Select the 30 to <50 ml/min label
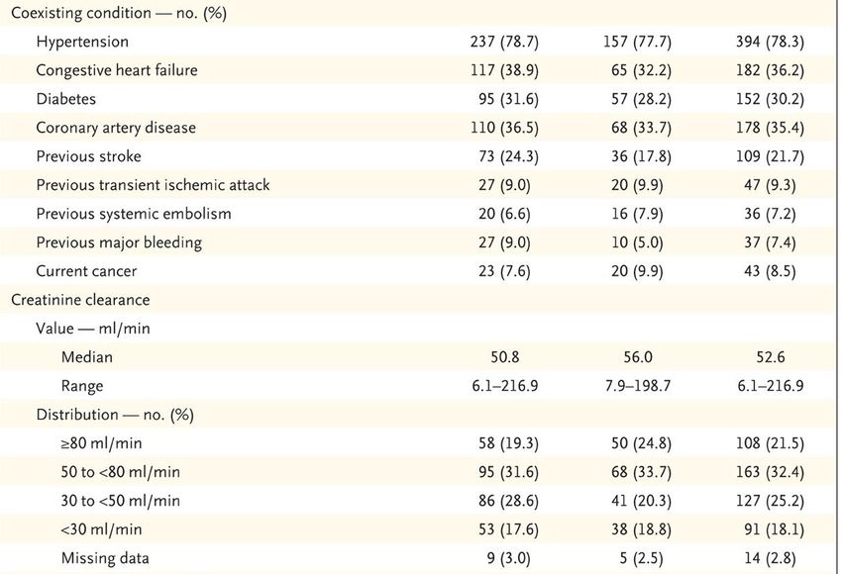Viewport: 842px width, 574px height. pyautogui.click(x=120, y=501)
